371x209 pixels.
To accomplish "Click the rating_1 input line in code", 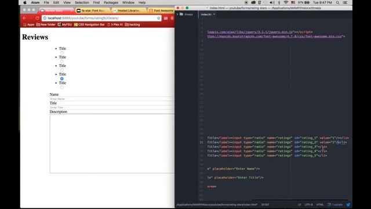I will (x=278, y=138).
